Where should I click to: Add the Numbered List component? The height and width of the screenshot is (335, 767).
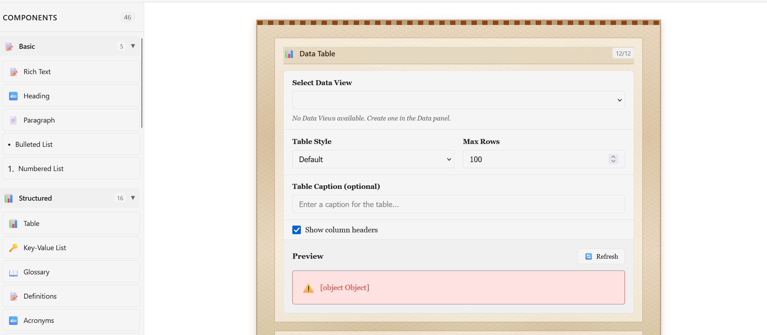(71, 169)
